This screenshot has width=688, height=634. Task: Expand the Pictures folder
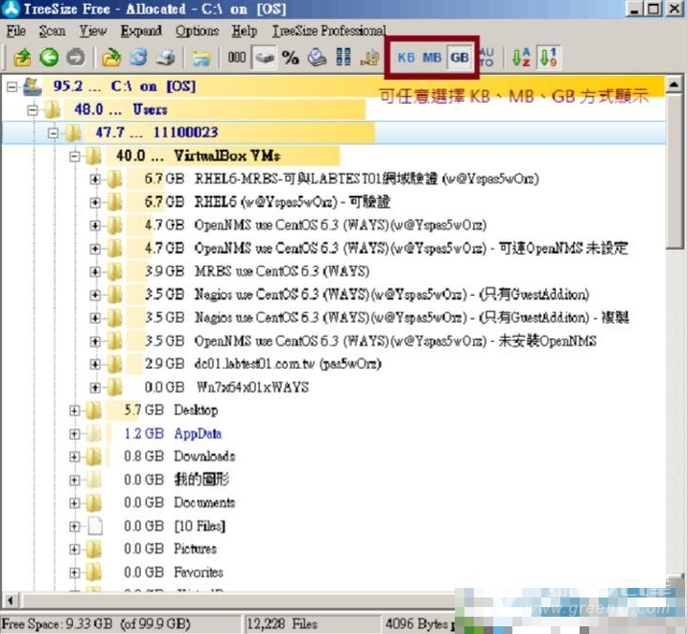(x=75, y=549)
